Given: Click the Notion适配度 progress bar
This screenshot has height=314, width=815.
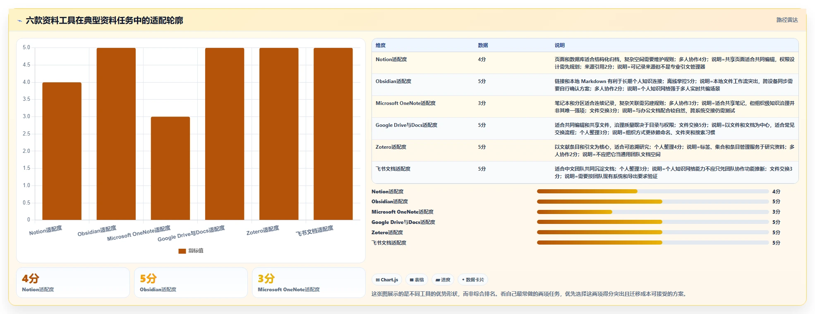Looking at the screenshot, I should (653, 191).
